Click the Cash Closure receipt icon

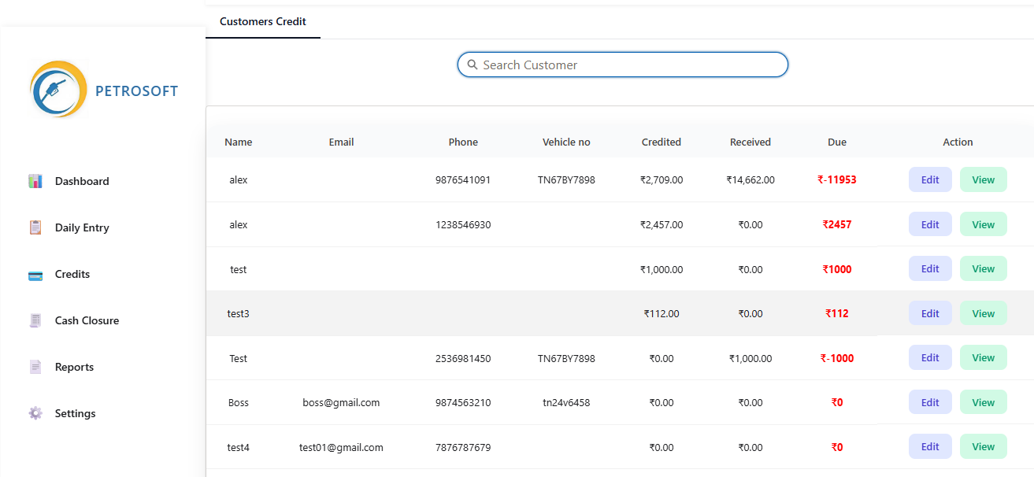pyautogui.click(x=35, y=320)
